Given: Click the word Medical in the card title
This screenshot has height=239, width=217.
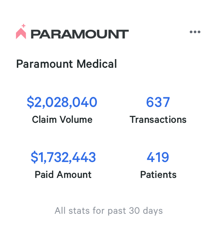Looking at the screenshot, I should tap(97, 64).
